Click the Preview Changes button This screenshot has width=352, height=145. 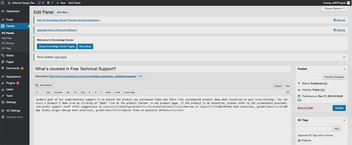pyautogui.click(x=334, y=77)
